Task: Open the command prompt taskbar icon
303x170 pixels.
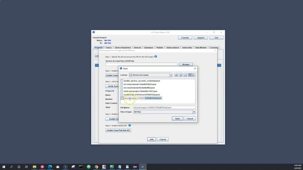Action: [81, 167]
